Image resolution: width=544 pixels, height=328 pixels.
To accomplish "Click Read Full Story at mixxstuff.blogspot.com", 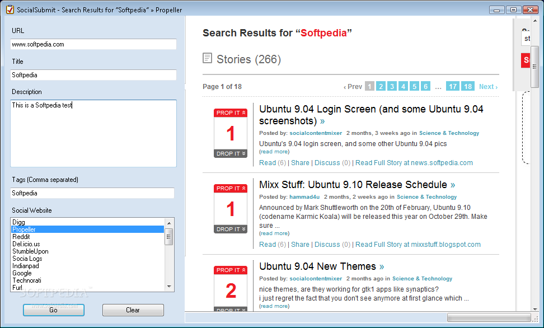I will tap(418, 245).
